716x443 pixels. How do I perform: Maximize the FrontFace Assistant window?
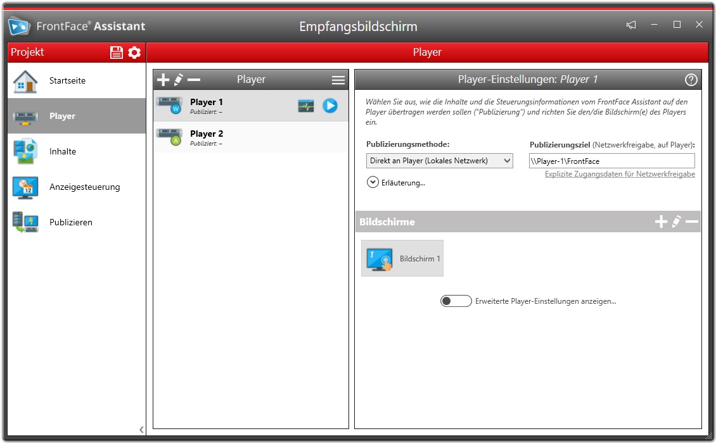(x=677, y=25)
